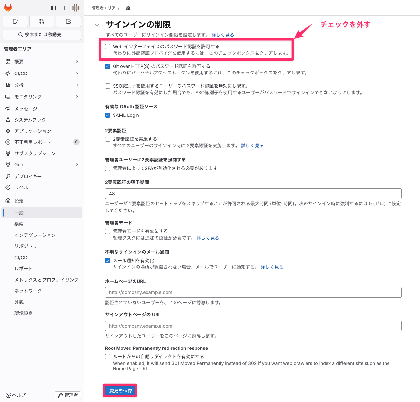Screen dimensions: 420x402
Task: Enable 管理者モードを有効にする checkbox
Action: pyautogui.click(x=108, y=231)
